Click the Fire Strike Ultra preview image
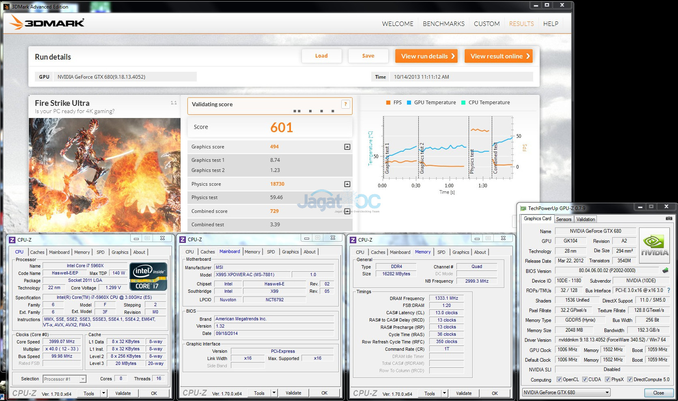 (x=104, y=174)
